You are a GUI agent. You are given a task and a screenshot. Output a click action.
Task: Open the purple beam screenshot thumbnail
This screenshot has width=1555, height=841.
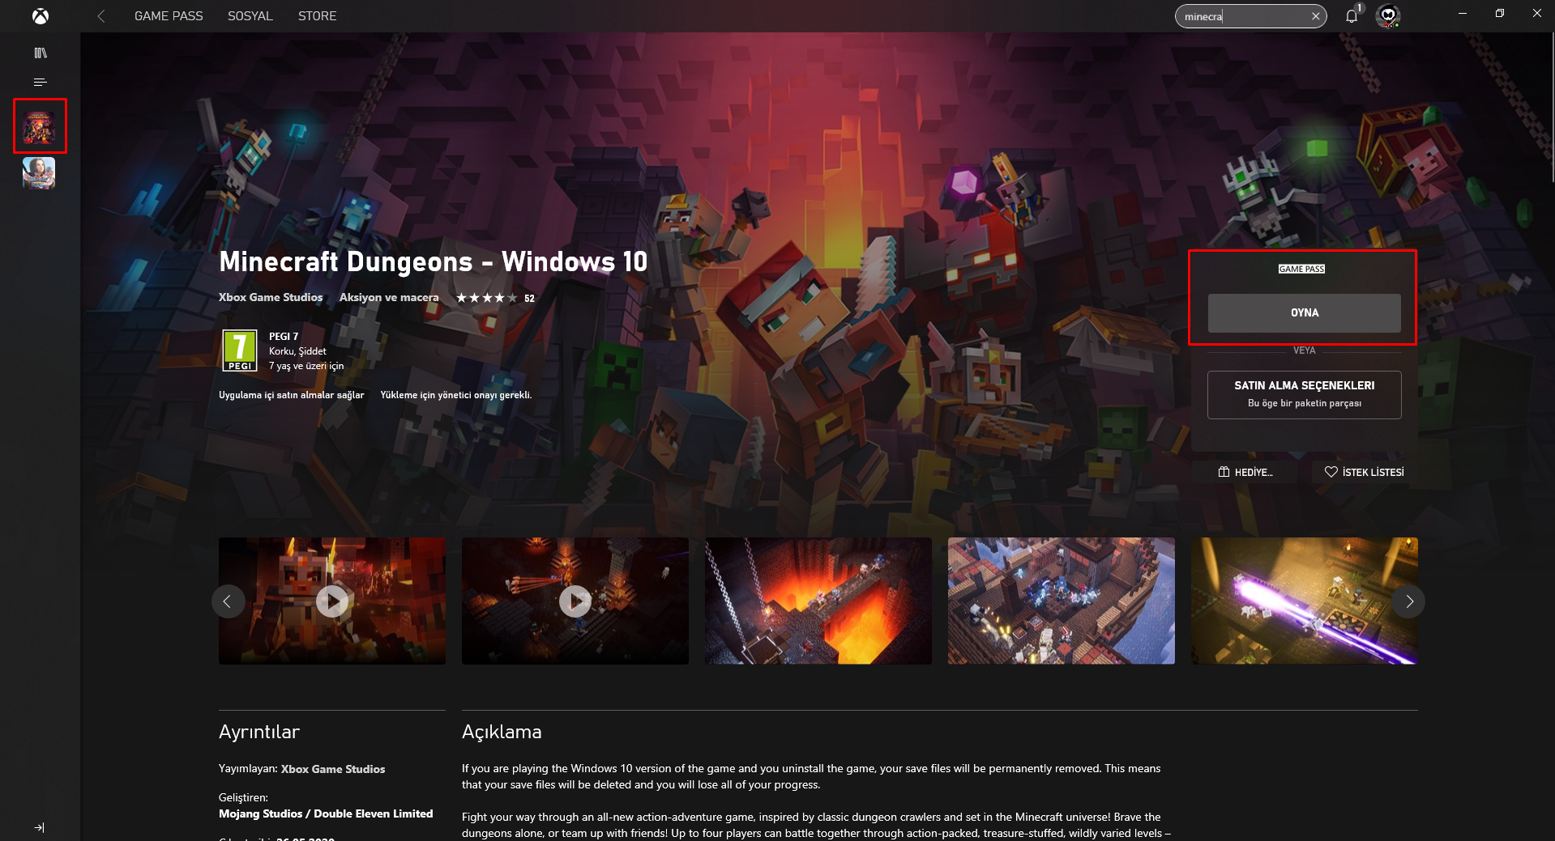1305,601
